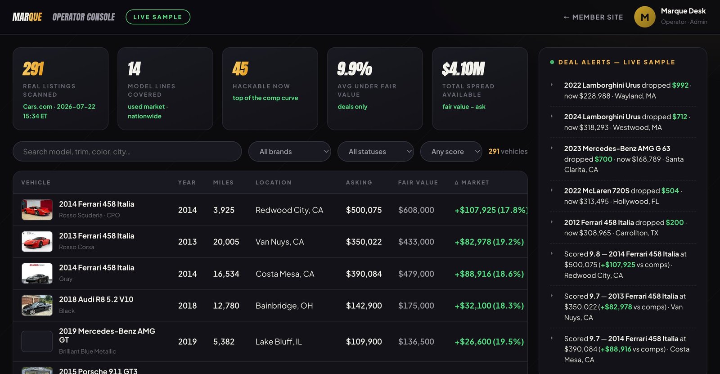This screenshot has height=374, width=720.
Task: Click the 291 vehicles count
Action: pyautogui.click(x=508, y=152)
